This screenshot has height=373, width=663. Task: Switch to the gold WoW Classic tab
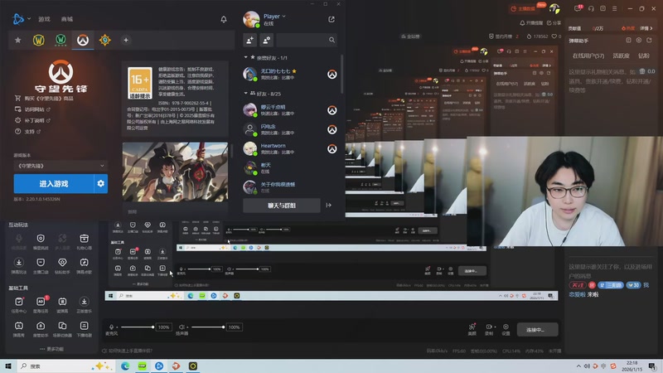pos(38,40)
